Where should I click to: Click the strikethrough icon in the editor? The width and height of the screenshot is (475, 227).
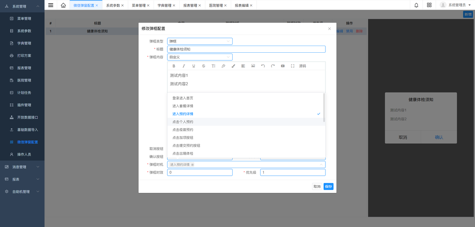click(x=203, y=66)
